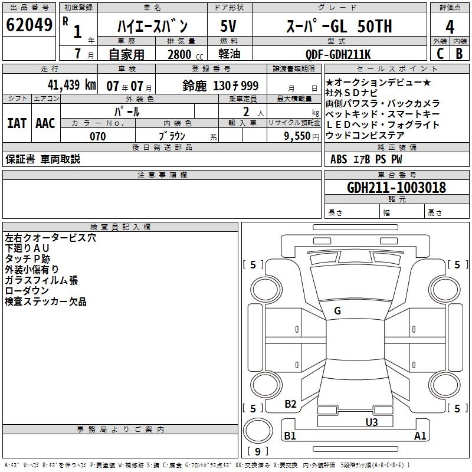472x472 pixels.
Task: Select 両側パワスラ・バックカメラ line
Action: 382,103
